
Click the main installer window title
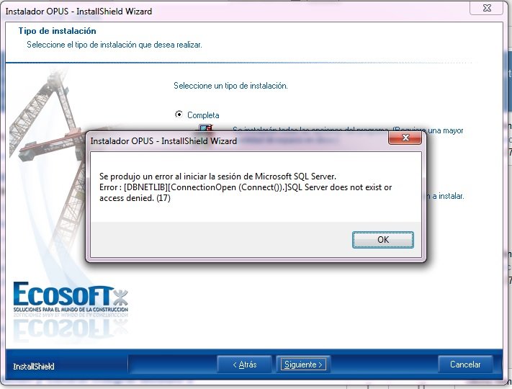coord(79,12)
